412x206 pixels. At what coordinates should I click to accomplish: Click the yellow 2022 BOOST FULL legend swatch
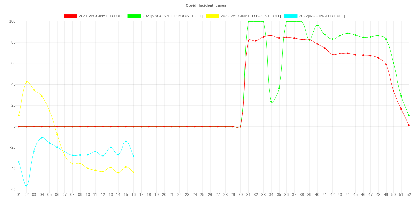[212, 16]
